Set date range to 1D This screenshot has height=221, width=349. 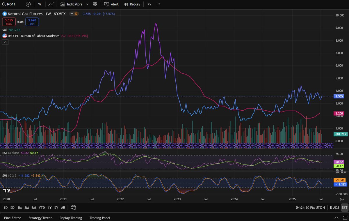6,208
